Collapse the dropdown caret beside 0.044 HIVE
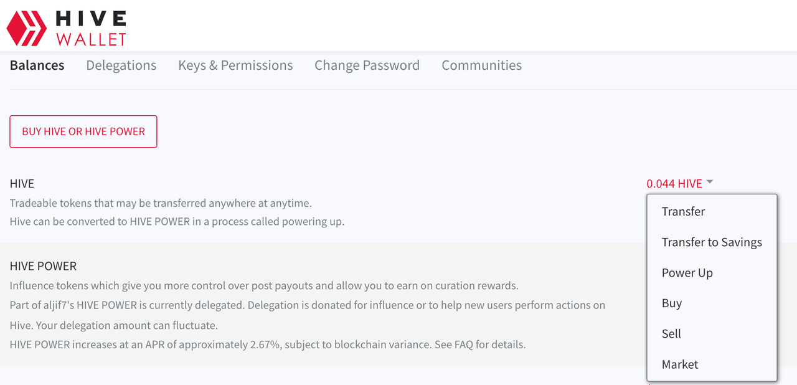Screen dimensions: 797x385 710,182
